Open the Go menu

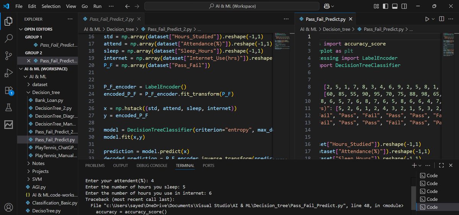pyautogui.click(x=85, y=6)
